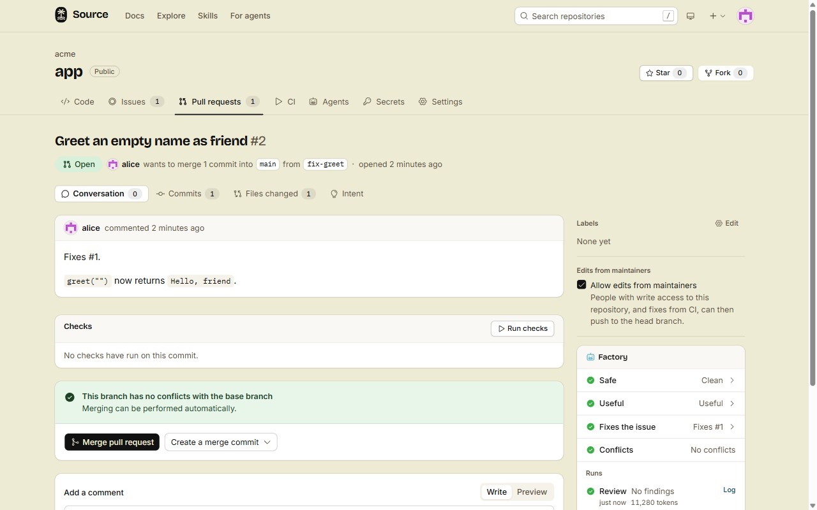View the Files changed tab

tap(274, 194)
